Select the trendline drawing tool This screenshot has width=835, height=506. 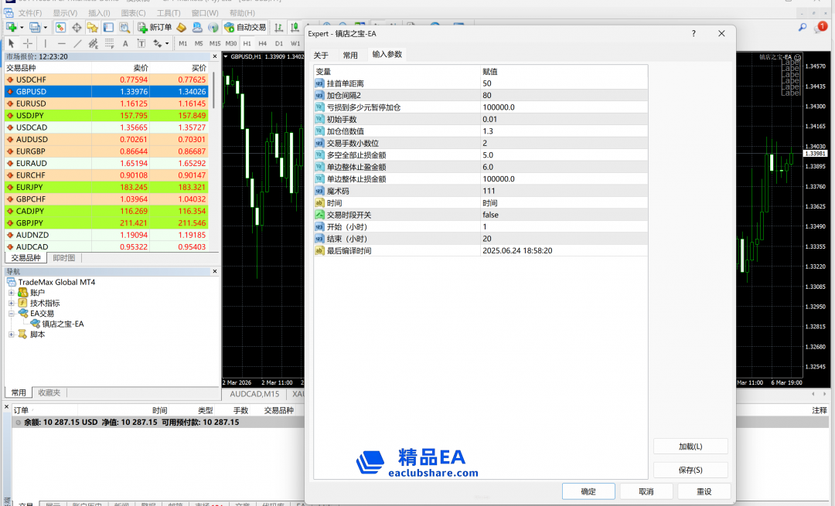click(x=78, y=43)
